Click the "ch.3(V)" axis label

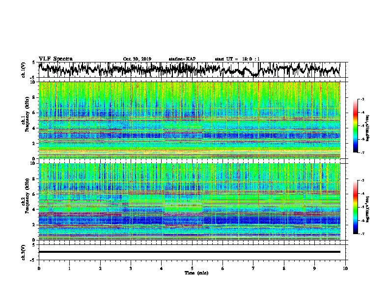[24, 252]
